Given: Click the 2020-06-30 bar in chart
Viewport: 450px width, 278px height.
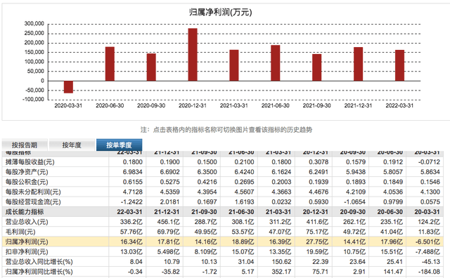Looking at the screenshot, I should [x=110, y=64].
